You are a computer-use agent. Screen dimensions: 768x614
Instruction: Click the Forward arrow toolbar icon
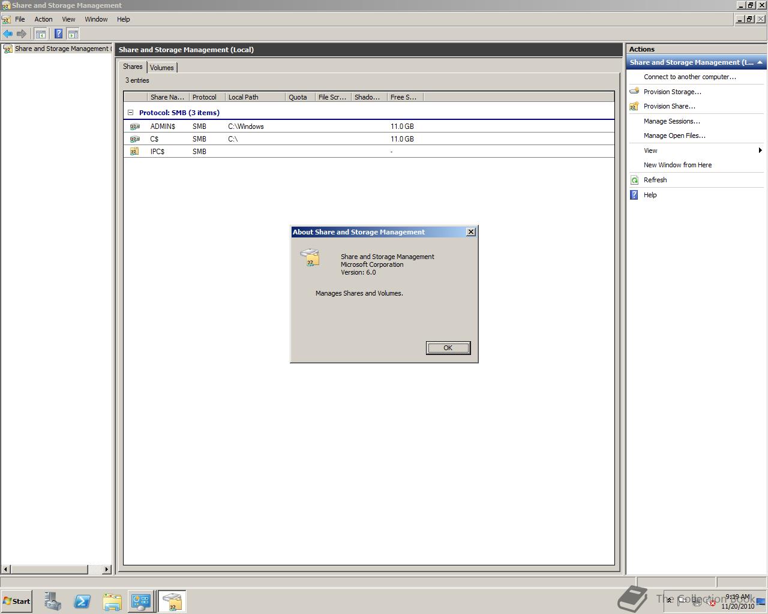[x=22, y=34]
